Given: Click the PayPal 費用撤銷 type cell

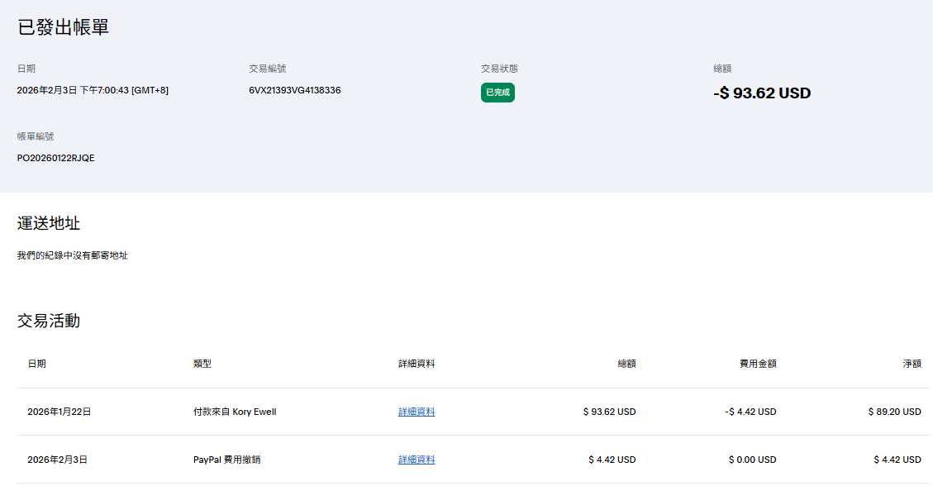Looking at the screenshot, I should [x=226, y=460].
